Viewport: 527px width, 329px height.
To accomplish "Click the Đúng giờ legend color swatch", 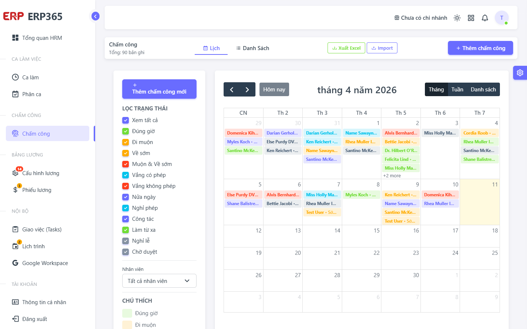I will [x=127, y=313].
